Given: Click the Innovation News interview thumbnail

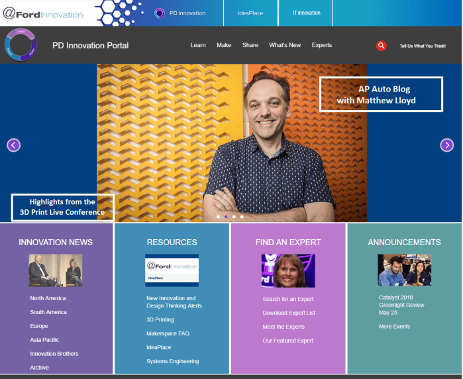Looking at the screenshot, I should click(x=56, y=270).
